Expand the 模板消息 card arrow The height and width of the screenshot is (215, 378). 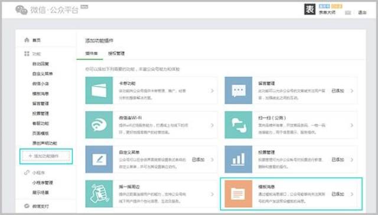(352, 194)
